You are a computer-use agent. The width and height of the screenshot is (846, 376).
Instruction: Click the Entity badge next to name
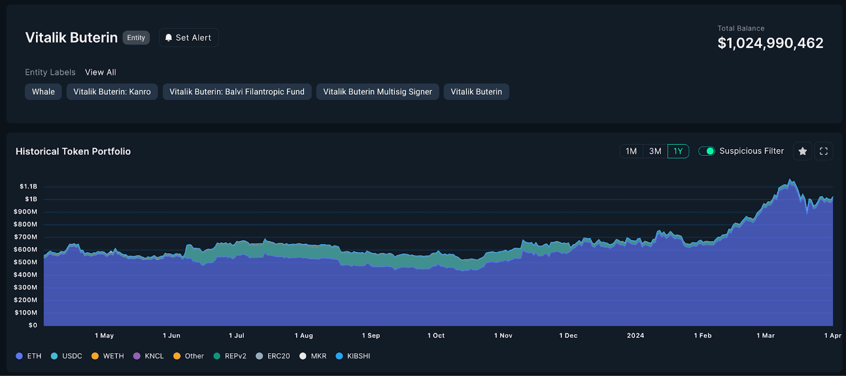[136, 38]
